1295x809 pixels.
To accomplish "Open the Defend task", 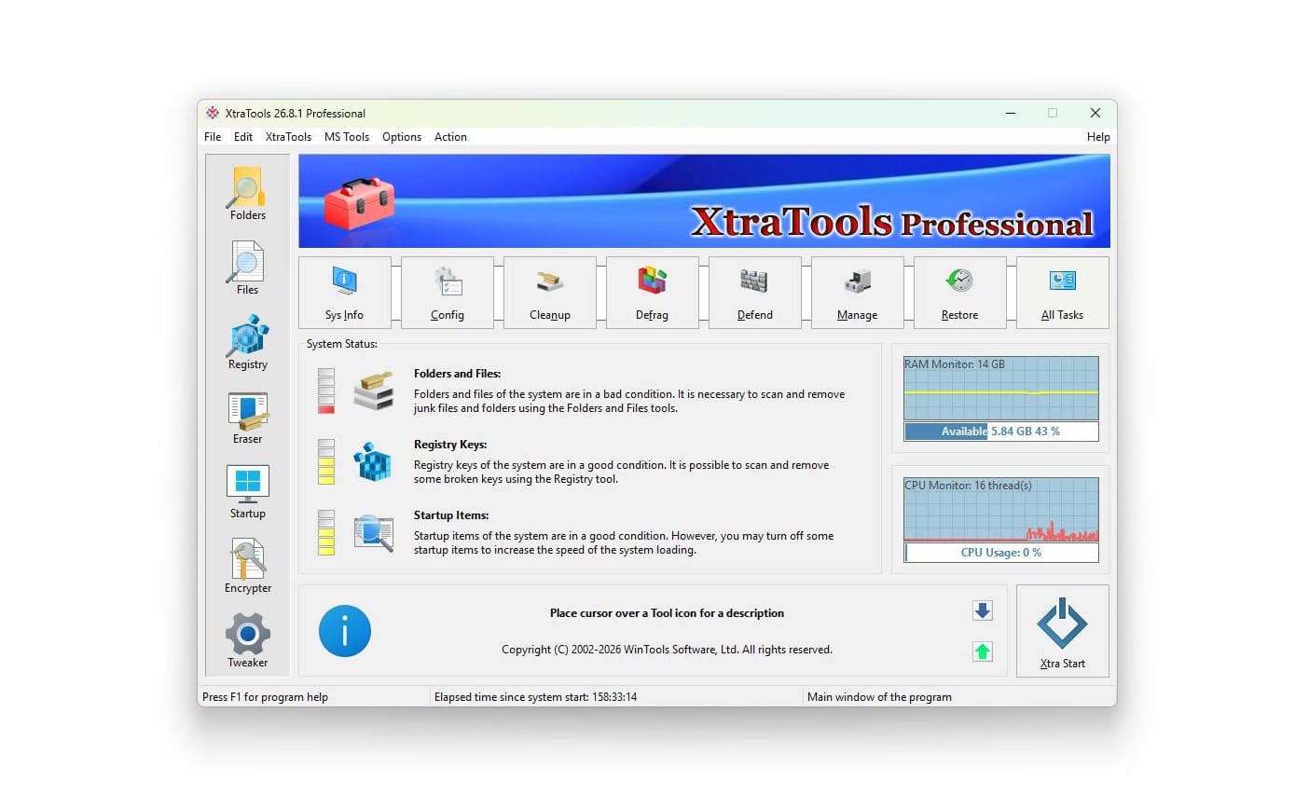I will [755, 293].
